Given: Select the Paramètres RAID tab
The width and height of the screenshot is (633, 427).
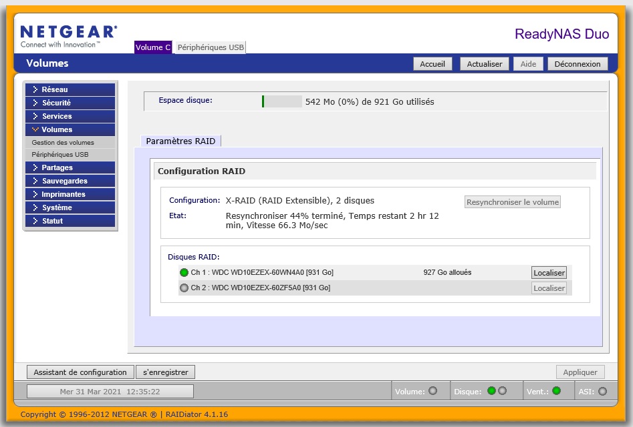Looking at the screenshot, I should point(180,141).
